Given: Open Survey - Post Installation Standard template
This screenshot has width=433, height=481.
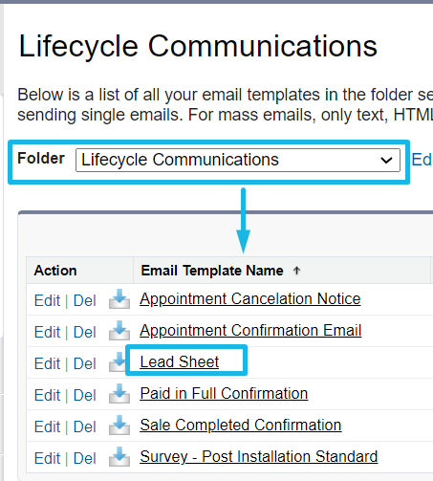Looking at the screenshot, I should 259,457.
